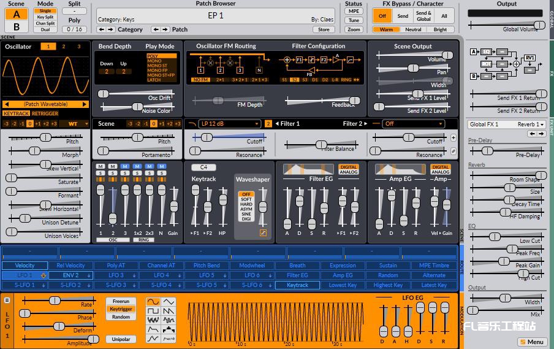Open the Filter 2 Off type dropdown

pos(413,124)
